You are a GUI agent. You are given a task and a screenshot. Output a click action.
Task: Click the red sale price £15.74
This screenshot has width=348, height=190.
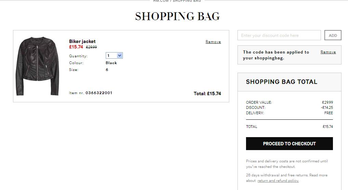(76, 47)
